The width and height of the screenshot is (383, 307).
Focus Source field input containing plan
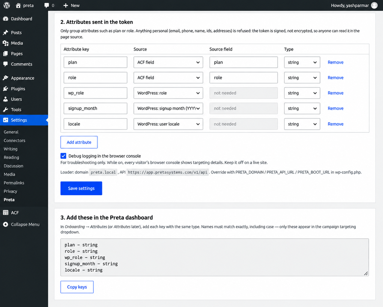click(x=244, y=62)
